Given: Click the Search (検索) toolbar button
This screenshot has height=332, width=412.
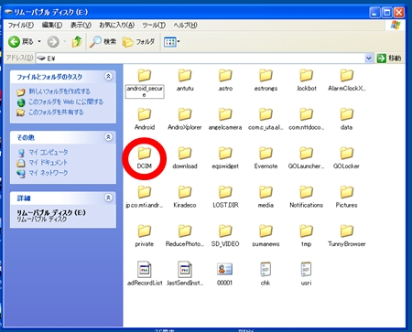Looking at the screenshot, I should click(103, 42).
